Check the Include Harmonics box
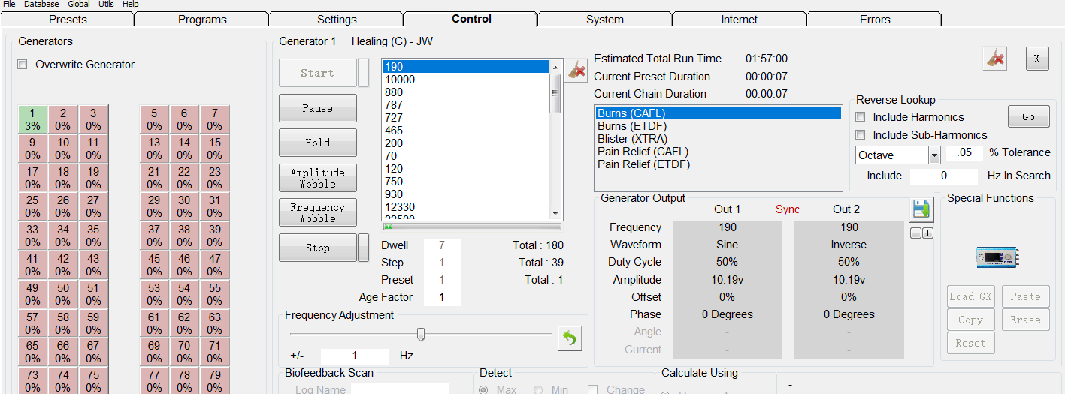 (861, 117)
